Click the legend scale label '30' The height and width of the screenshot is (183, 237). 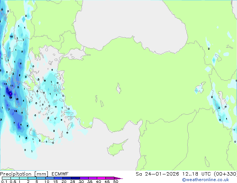pos(81,182)
